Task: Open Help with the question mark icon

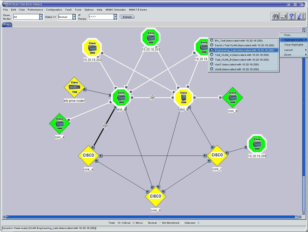Action: [x=291, y=16]
